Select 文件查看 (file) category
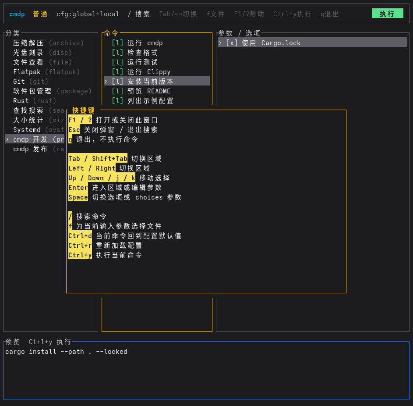Image resolution: width=413 pixels, height=406 pixels. (42, 62)
